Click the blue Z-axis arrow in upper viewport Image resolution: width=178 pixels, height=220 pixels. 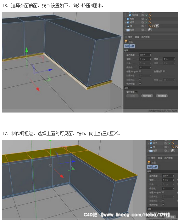50,70
